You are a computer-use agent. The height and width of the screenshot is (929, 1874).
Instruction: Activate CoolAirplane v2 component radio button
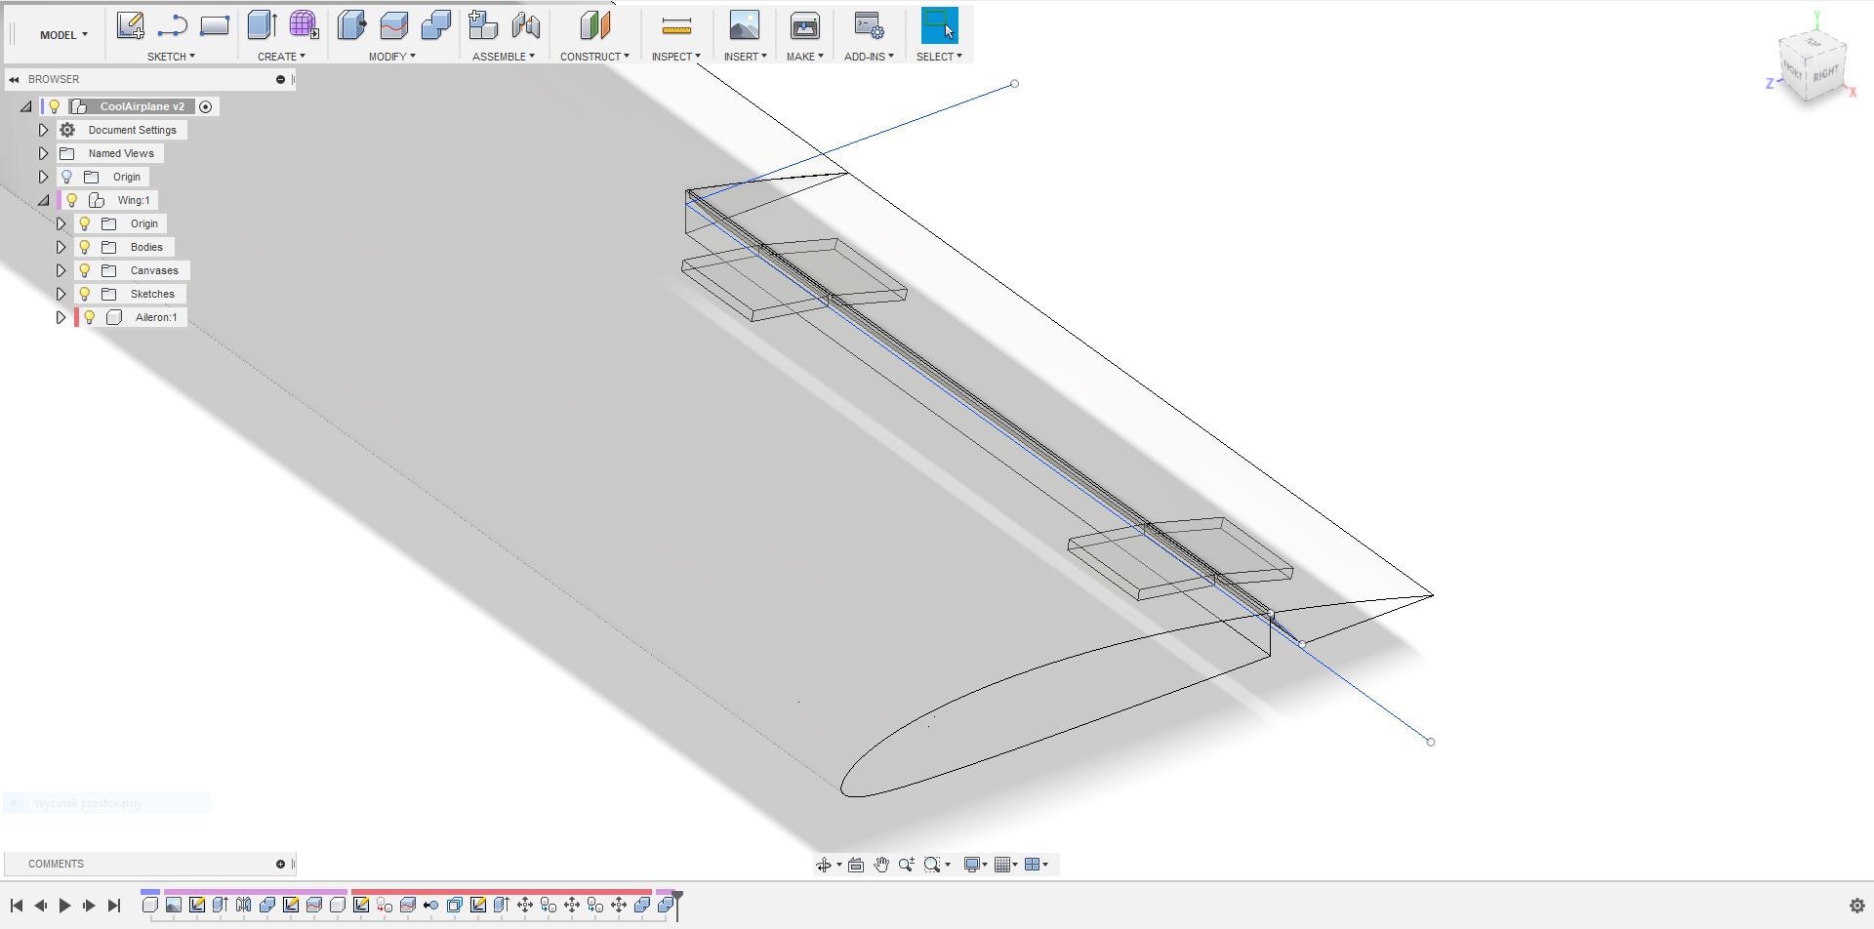206,106
